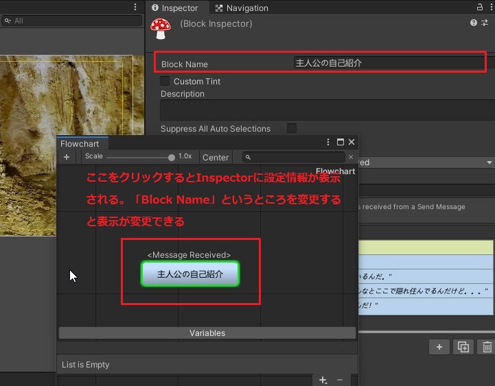The height and width of the screenshot is (386, 495).
Task: Click the List is Empty text
Action: [x=86, y=365]
